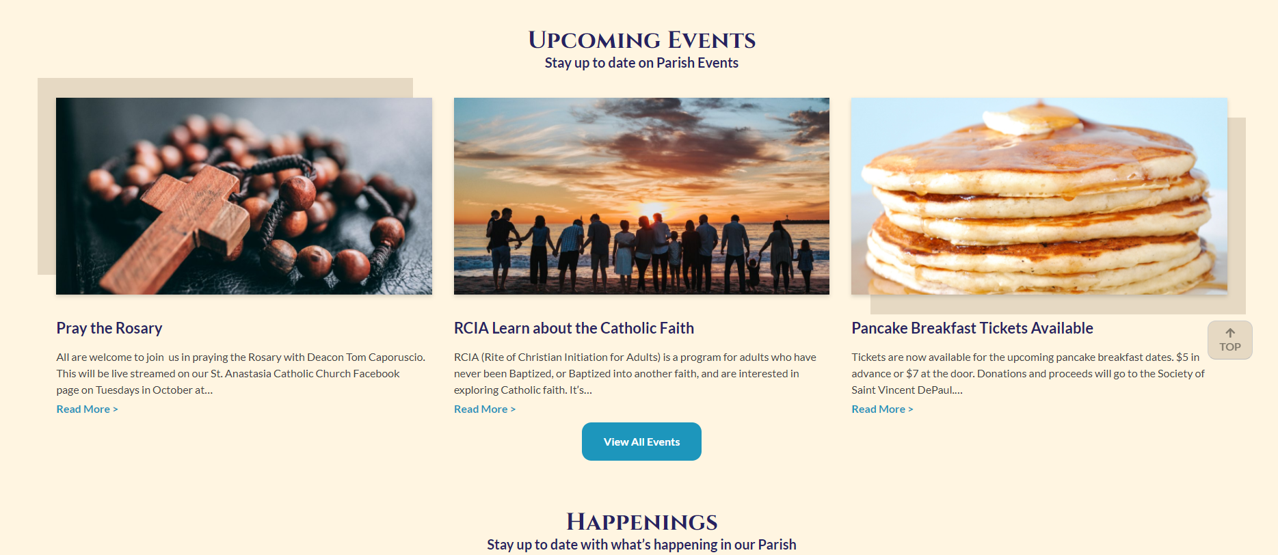Click the pancake ticket pricing description
Viewport: 1278px width, 555px height.
[x=1027, y=373]
